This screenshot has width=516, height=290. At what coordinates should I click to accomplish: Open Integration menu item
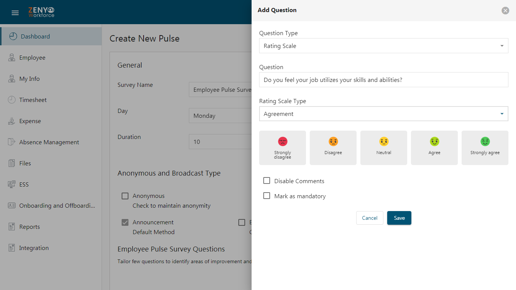point(51,248)
